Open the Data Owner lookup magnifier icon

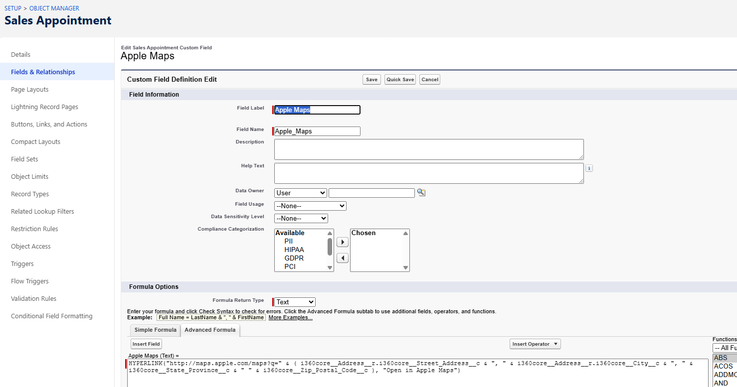(x=421, y=193)
